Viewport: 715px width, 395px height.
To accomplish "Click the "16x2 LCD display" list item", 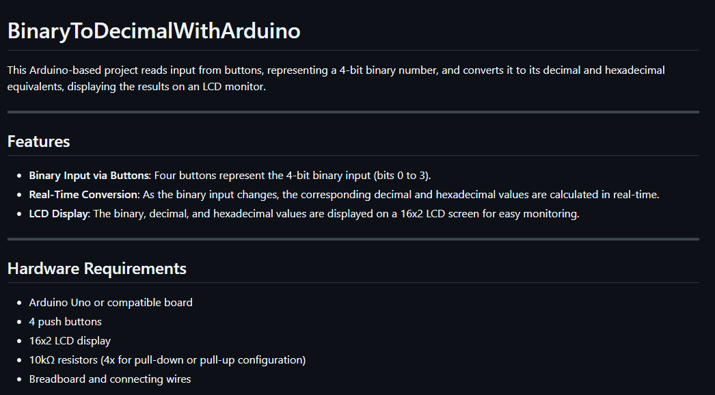I will coord(70,340).
